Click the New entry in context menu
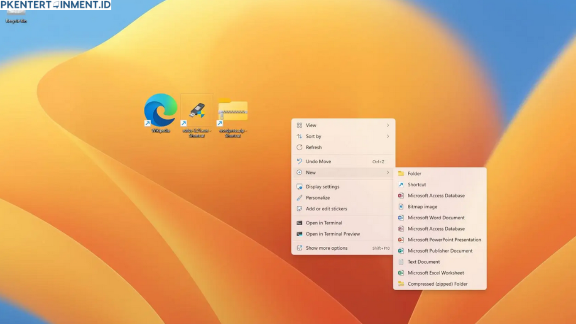The width and height of the screenshot is (576, 324). click(343, 173)
